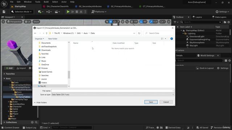Image resolution: width=232 pixels, height=130 pixels.
Task: Open the play options three-dot menu
Action: point(85,12)
